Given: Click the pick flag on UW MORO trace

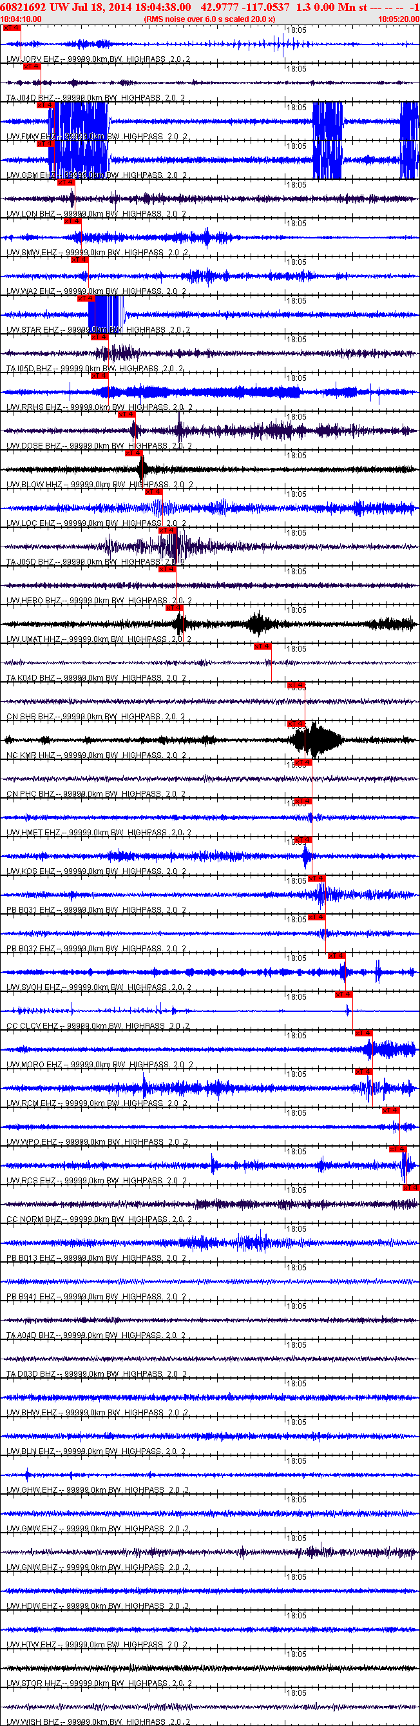Looking at the screenshot, I should point(363,1034).
